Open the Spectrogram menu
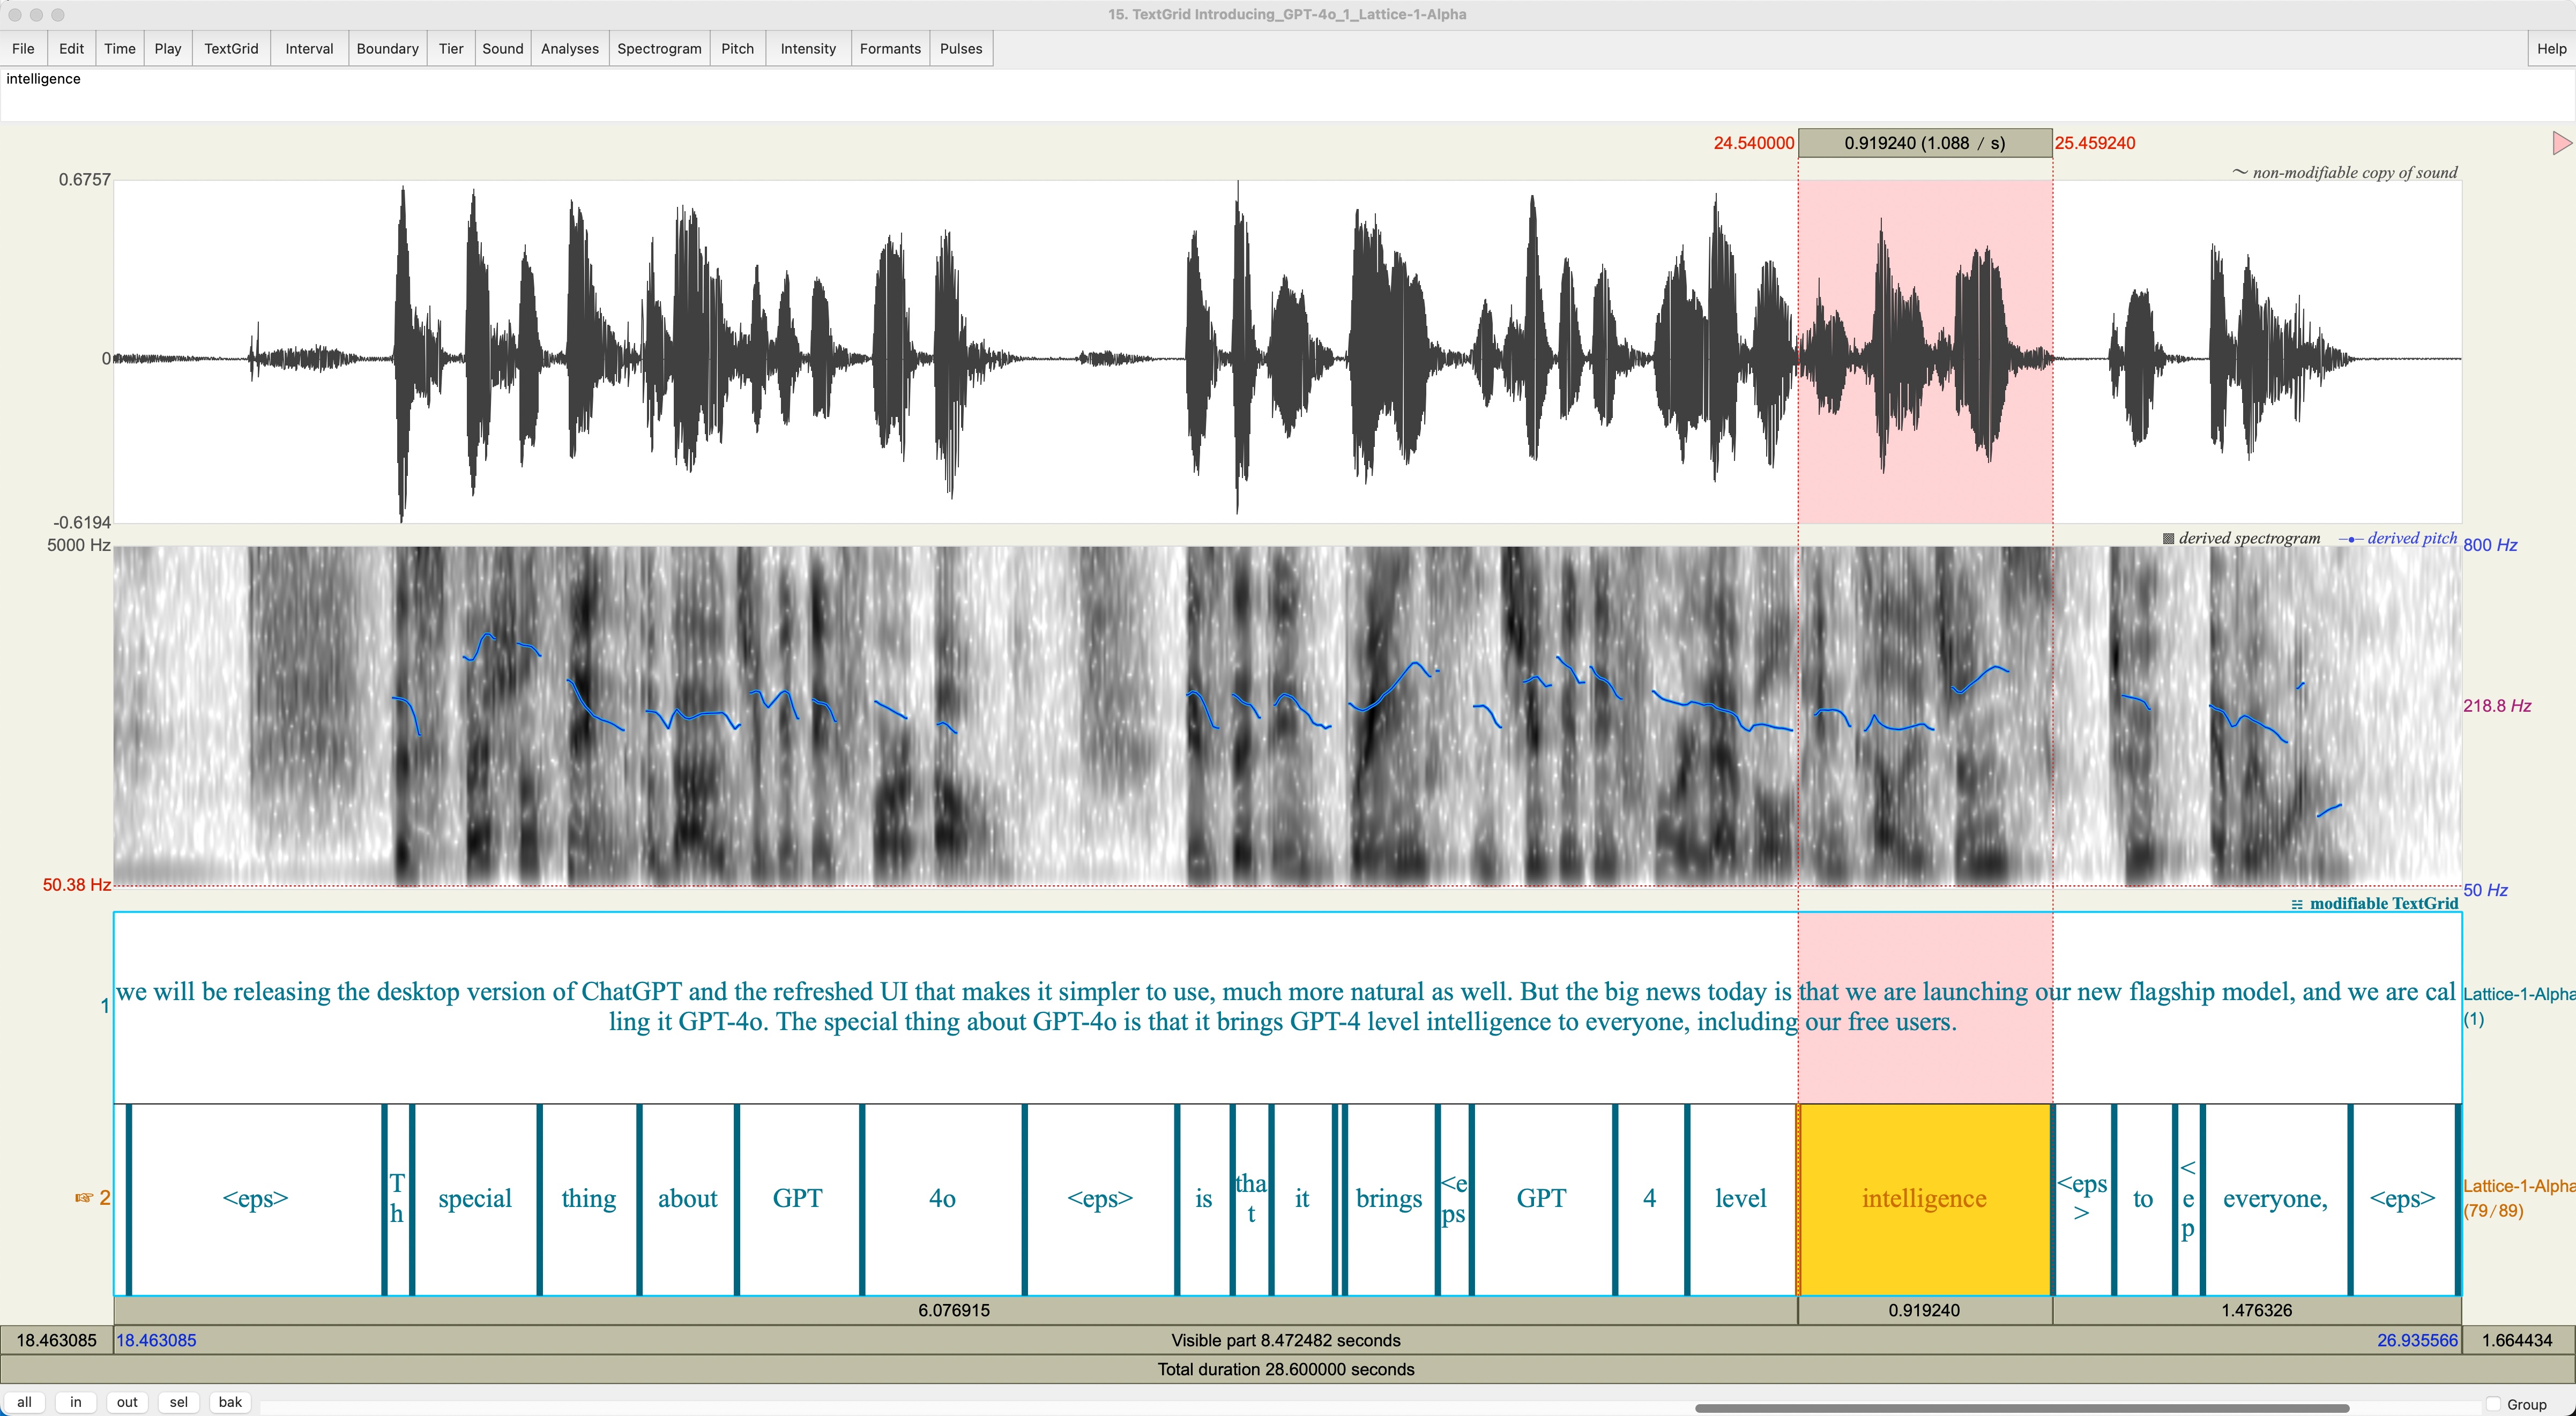The image size is (2576, 1416). click(659, 48)
